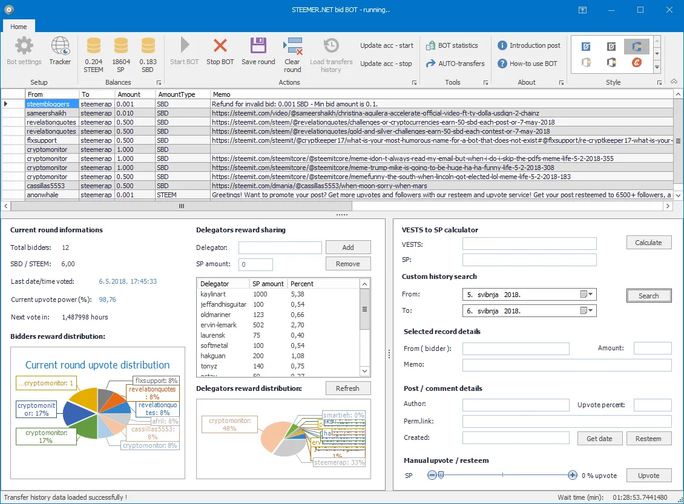
Task: Collapse the ribbon with the chevron
Action: pos(674,82)
